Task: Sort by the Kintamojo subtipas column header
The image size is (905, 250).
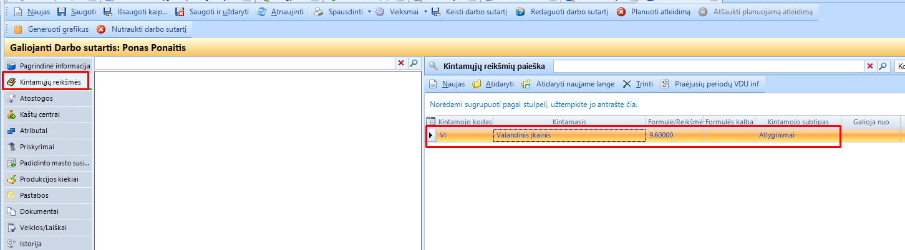Action: pyautogui.click(x=798, y=122)
